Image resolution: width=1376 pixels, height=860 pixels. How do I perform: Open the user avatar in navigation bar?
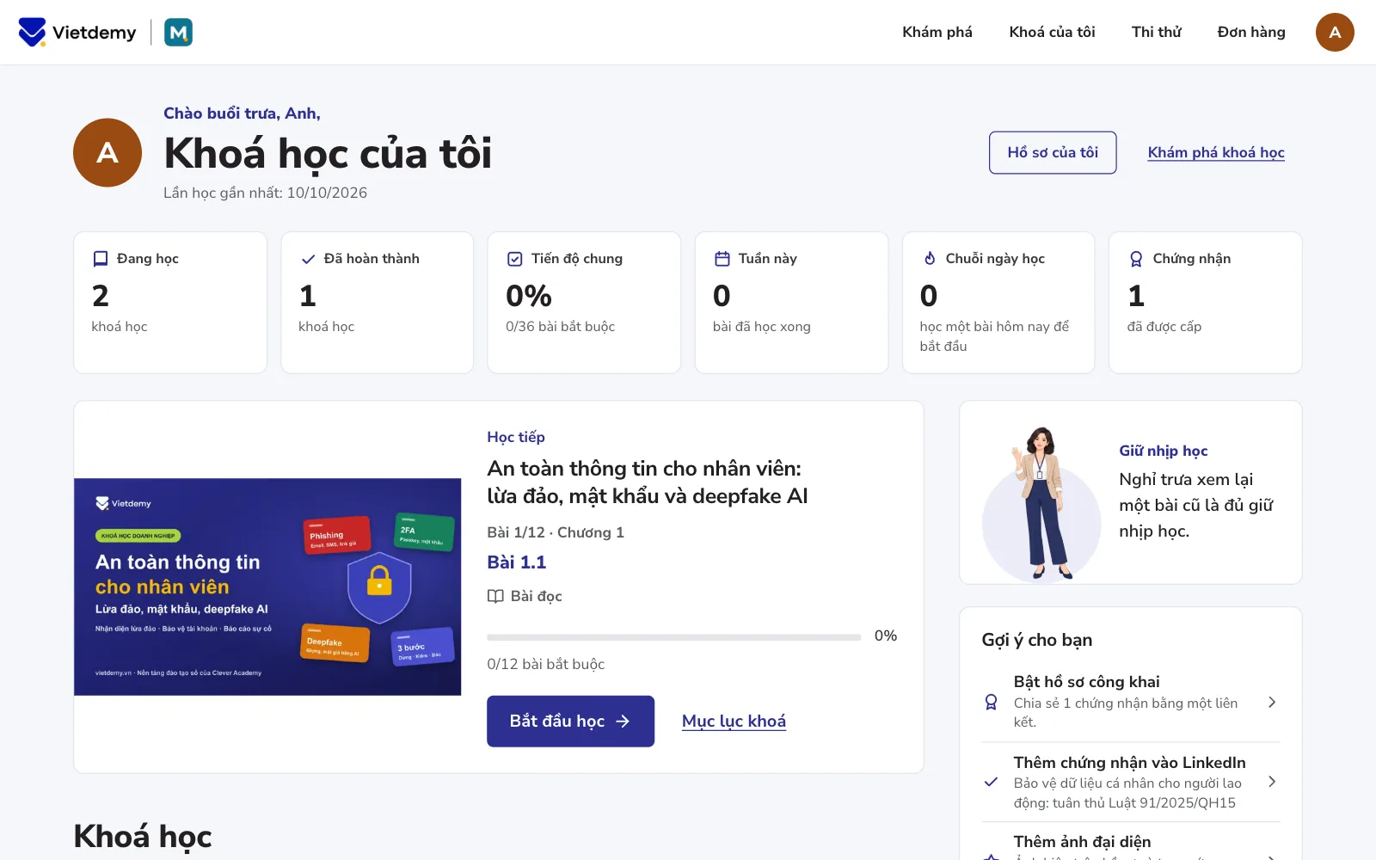coord(1335,33)
